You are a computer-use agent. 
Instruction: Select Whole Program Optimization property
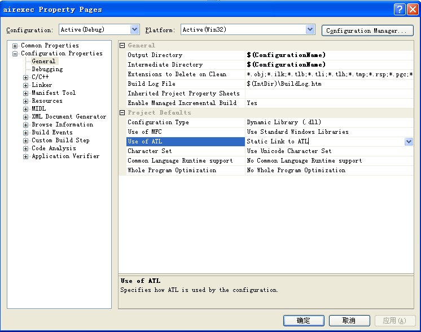tap(186, 171)
